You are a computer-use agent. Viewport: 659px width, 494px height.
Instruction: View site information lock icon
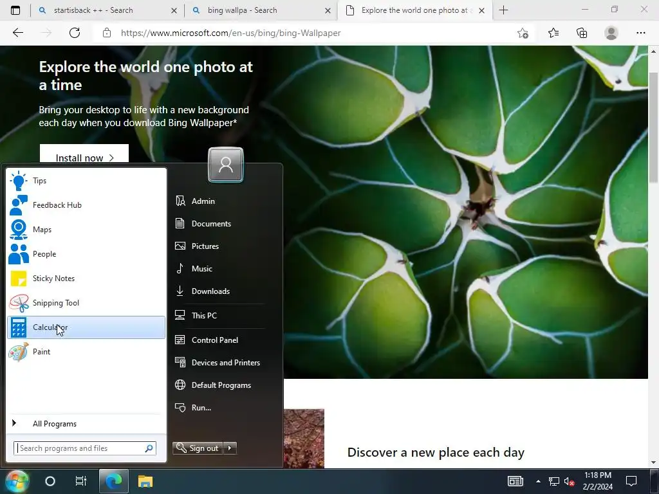(107, 33)
